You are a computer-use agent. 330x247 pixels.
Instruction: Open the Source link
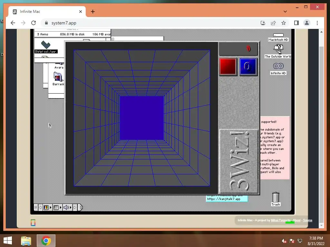tap(307, 220)
